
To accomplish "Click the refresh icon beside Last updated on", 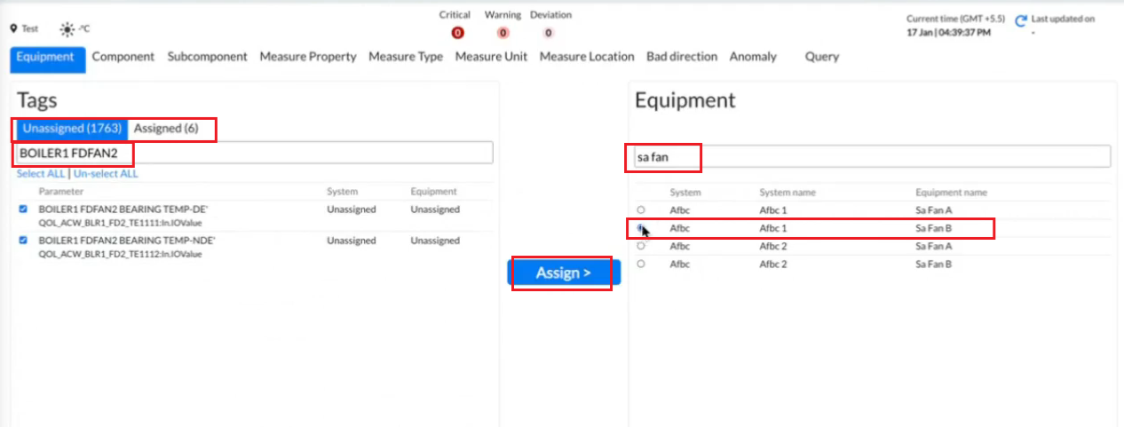I will 1021,20.
